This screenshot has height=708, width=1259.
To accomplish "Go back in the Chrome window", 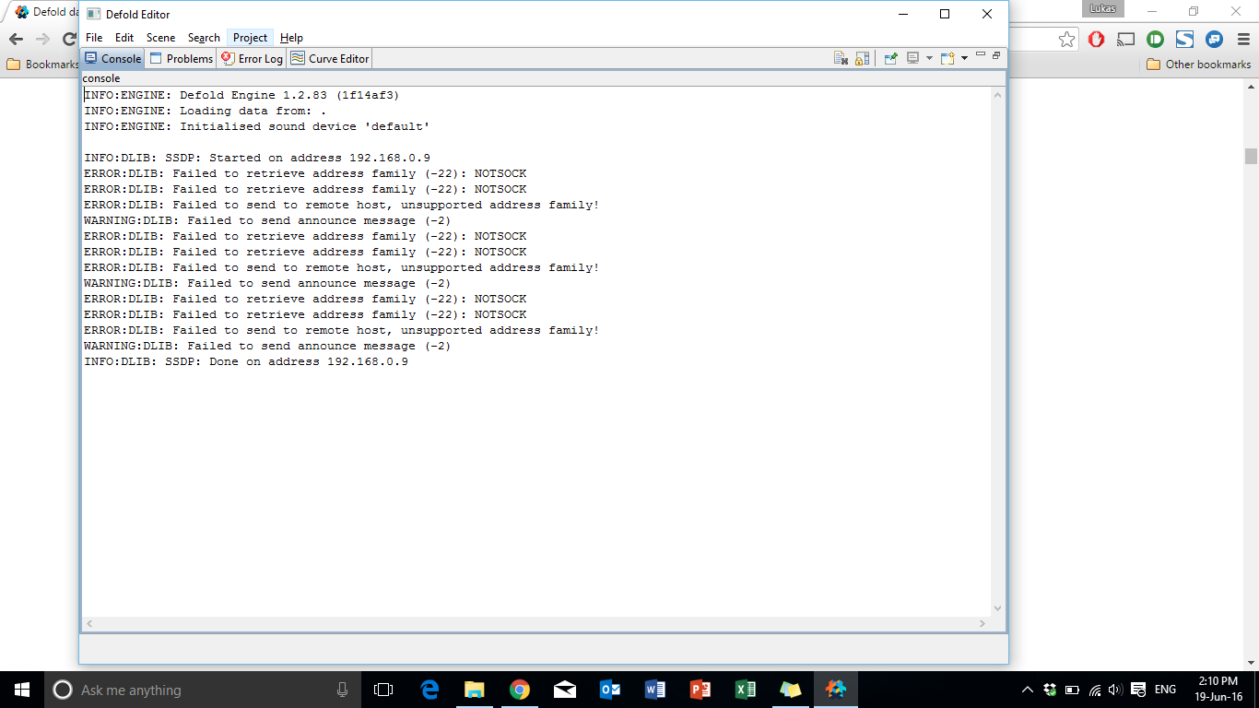I will [x=16, y=39].
